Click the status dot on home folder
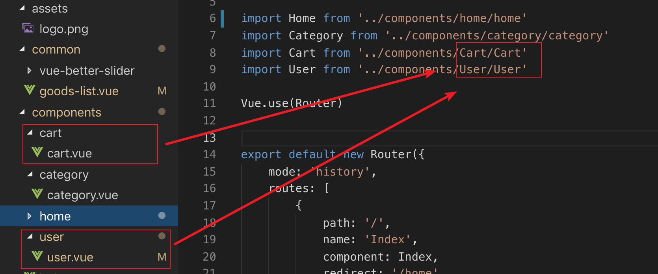Viewport: 658px width, 274px height. coord(162,216)
